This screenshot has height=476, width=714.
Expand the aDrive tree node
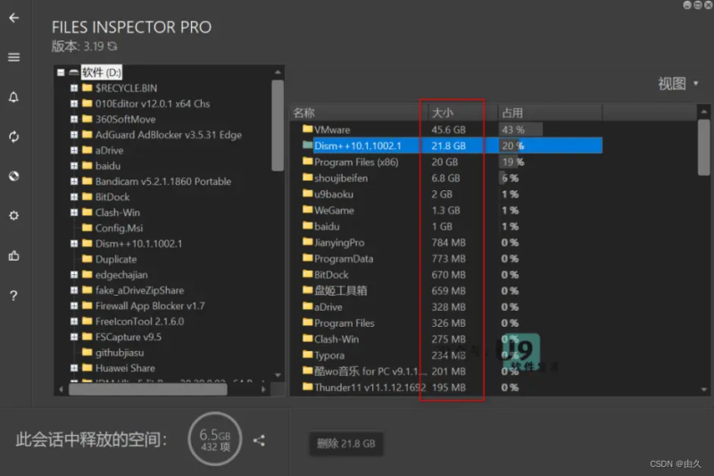tap(74, 150)
